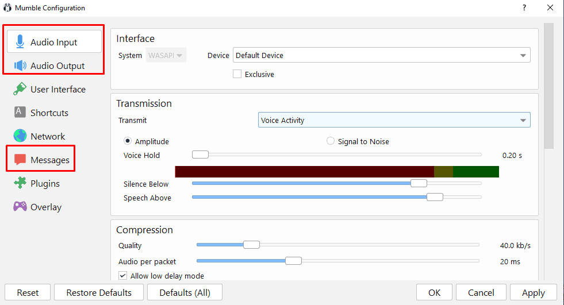Click the Transmission section heading
This screenshot has width=564, height=305.
pyautogui.click(x=144, y=103)
